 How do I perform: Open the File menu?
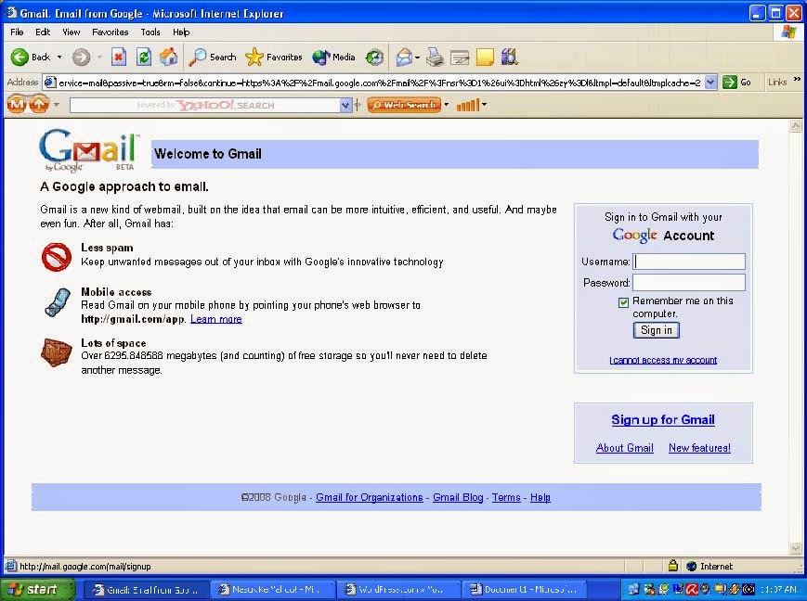coord(17,32)
